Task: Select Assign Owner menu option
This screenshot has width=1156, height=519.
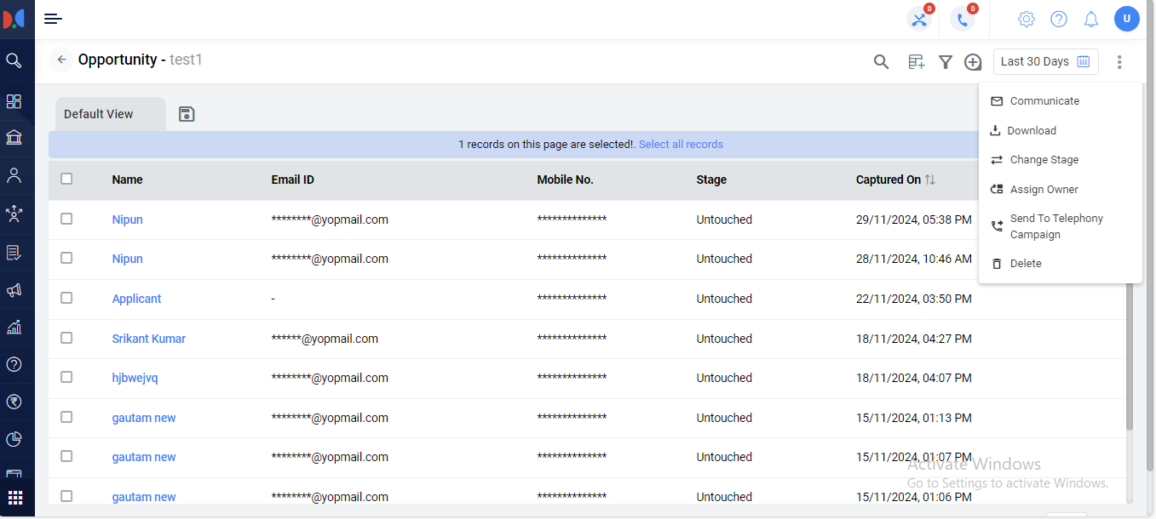Action: [x=1044, y=190]
